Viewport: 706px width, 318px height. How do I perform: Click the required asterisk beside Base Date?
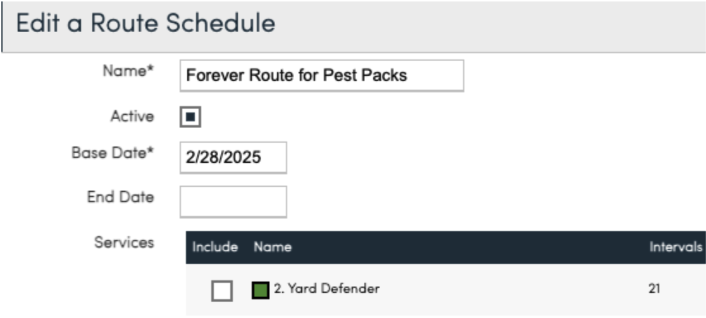[151, 152]
